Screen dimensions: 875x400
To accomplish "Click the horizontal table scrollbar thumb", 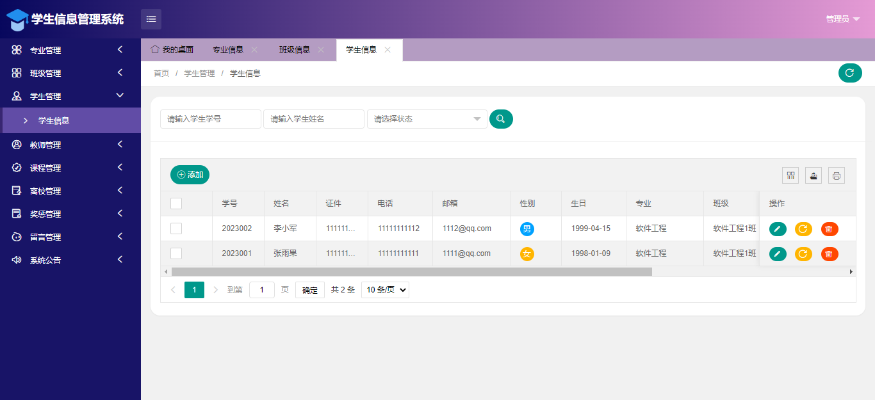I will coord(411,271).
